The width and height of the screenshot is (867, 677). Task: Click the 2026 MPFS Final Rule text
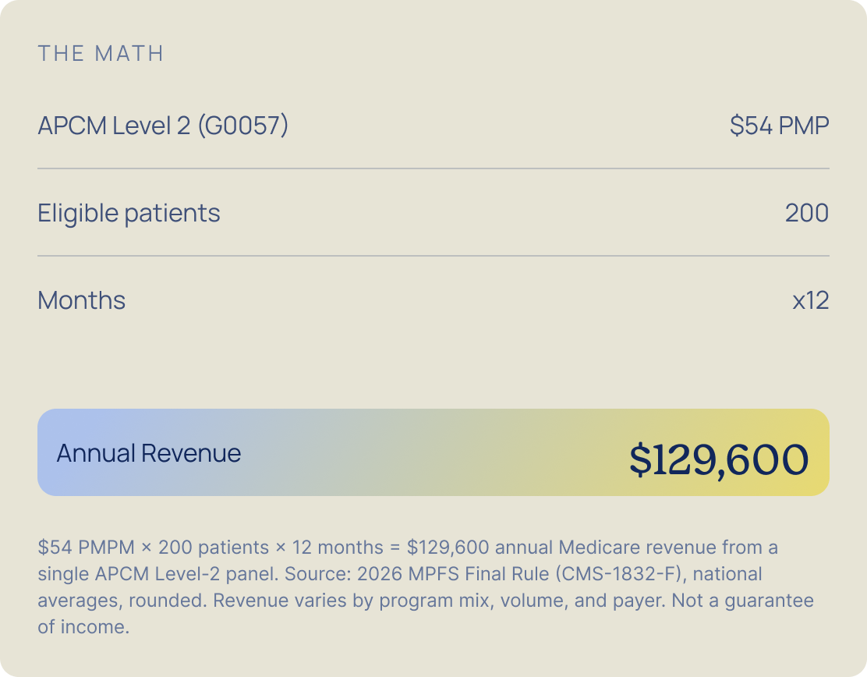tap(453, 573)
